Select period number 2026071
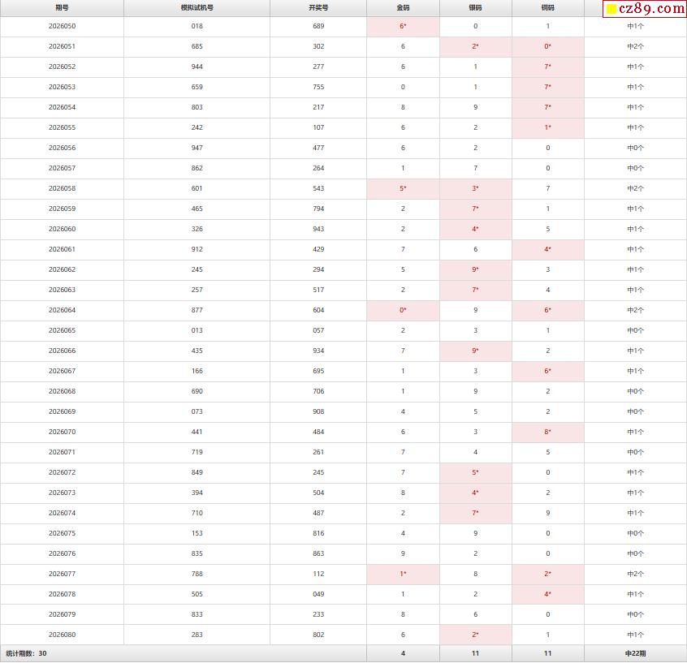 coord(62,452)
